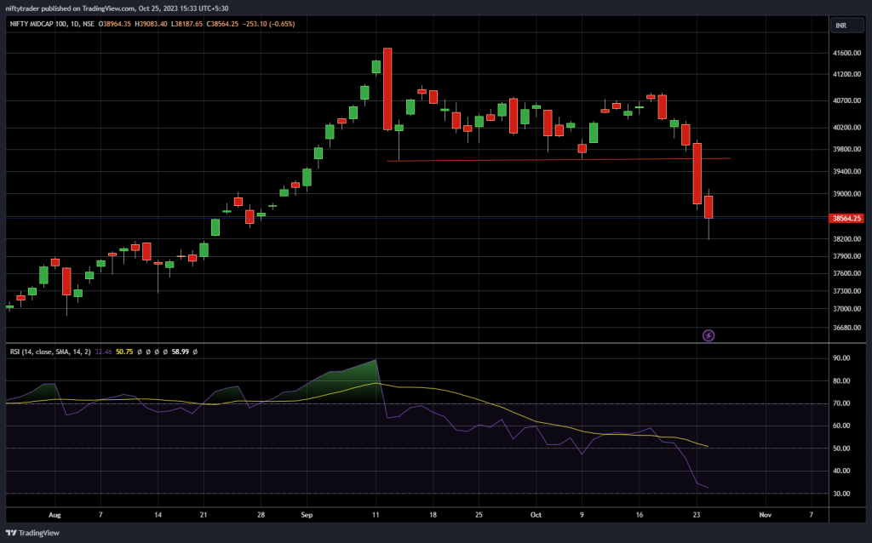Viewport: 872px width, 543px height.
Task: Open the INR currency selector
Action: tap(847, 26)
